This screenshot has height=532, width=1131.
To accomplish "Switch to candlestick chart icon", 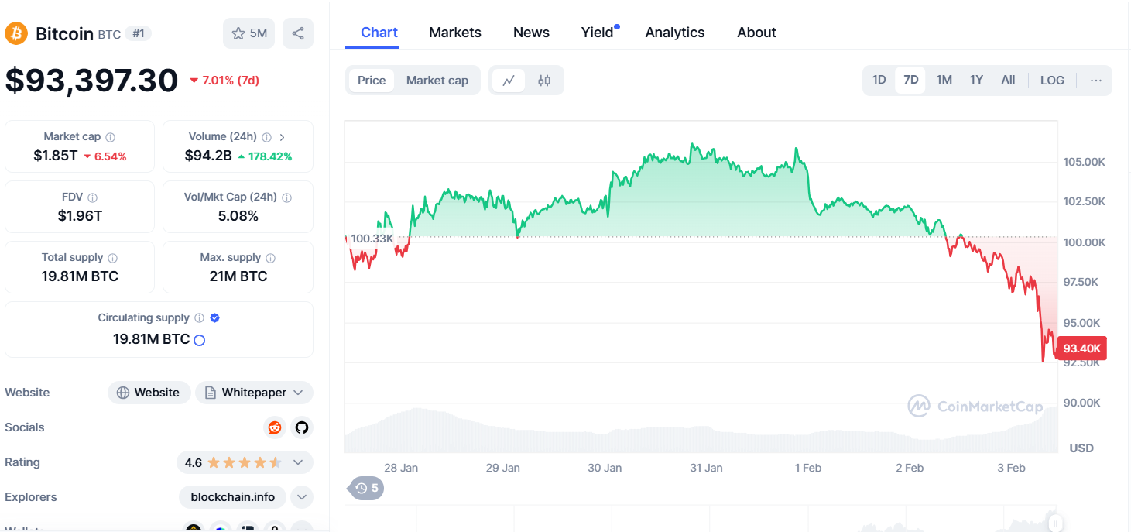I will tap(544, 81).
